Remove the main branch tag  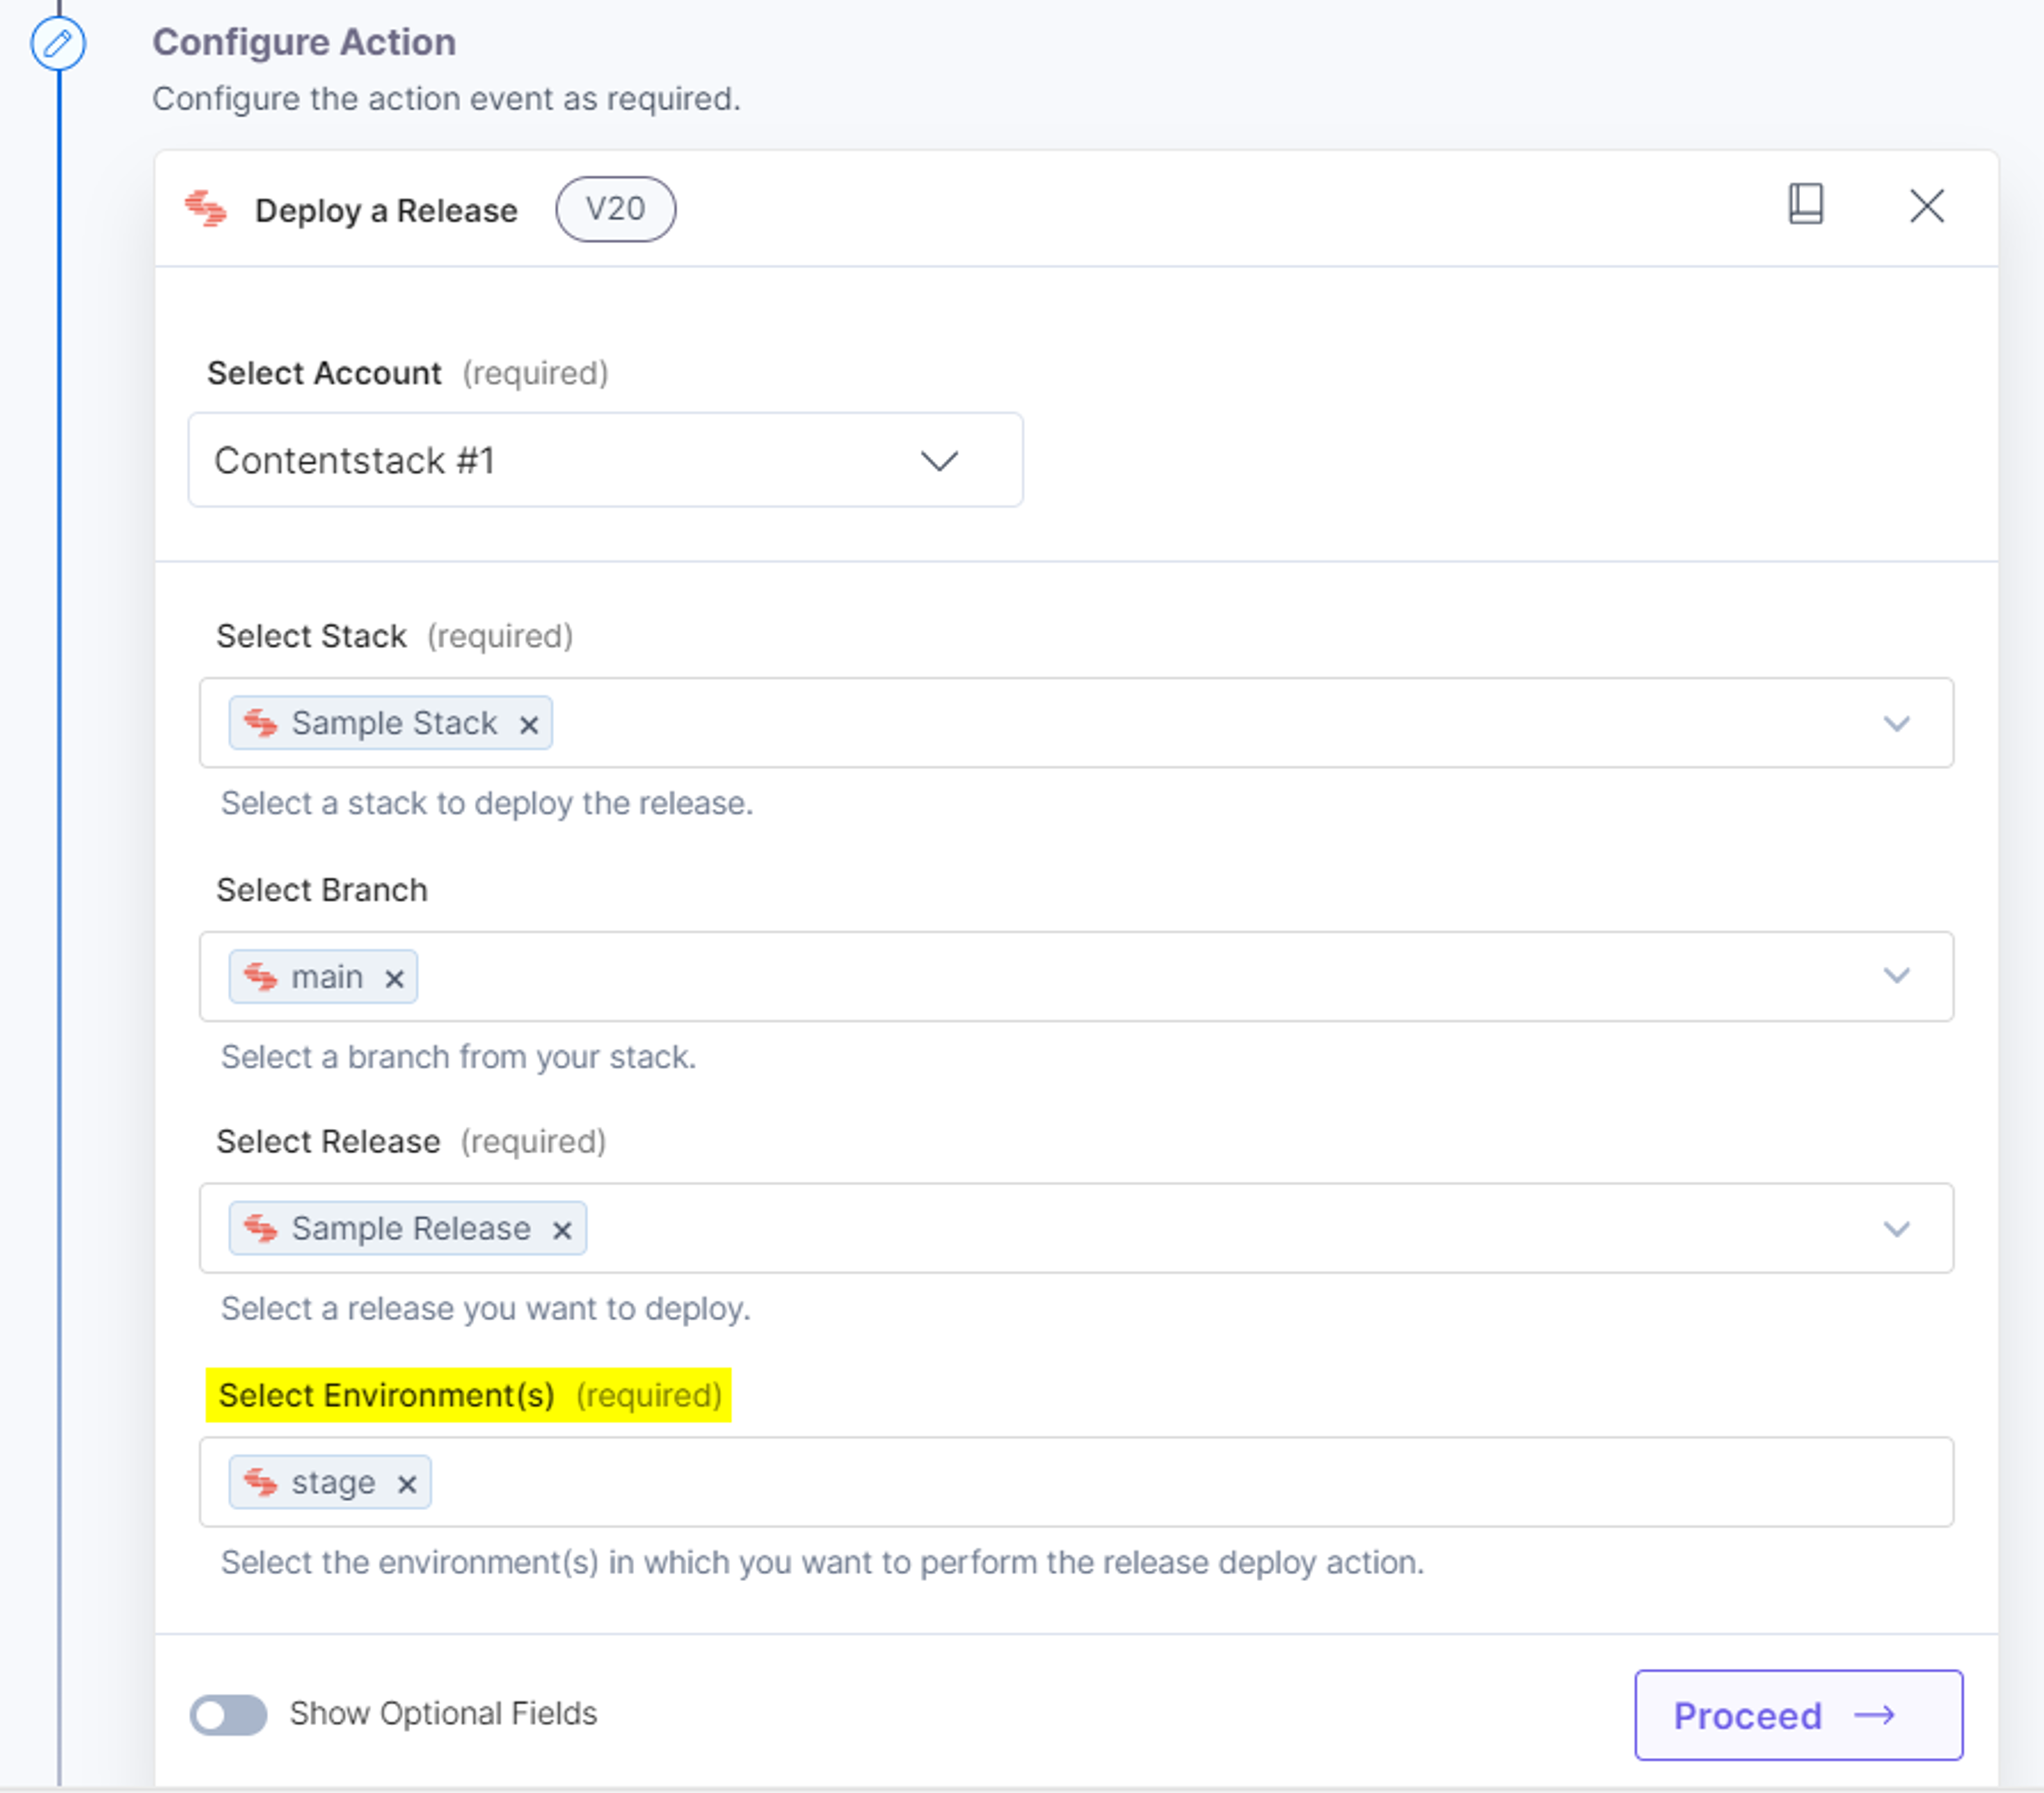(x=394, y=979)
